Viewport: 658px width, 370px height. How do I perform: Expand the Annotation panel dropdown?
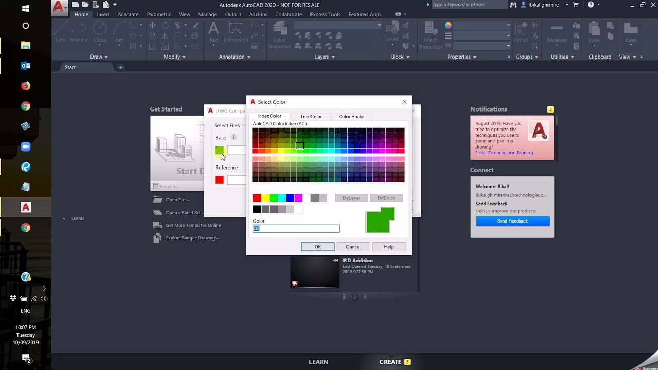(x=234, y=57)
